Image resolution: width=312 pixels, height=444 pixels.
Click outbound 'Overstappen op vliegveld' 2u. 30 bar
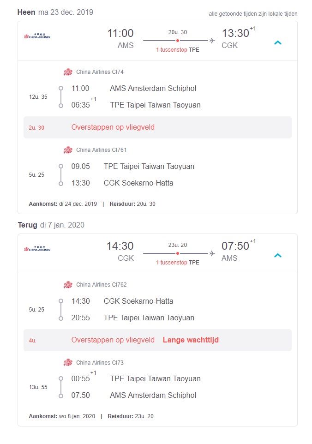tap(157, 127)
